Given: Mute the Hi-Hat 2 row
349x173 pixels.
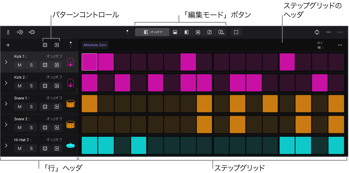Looking at the screenshot, I should [x=20, y=148].
